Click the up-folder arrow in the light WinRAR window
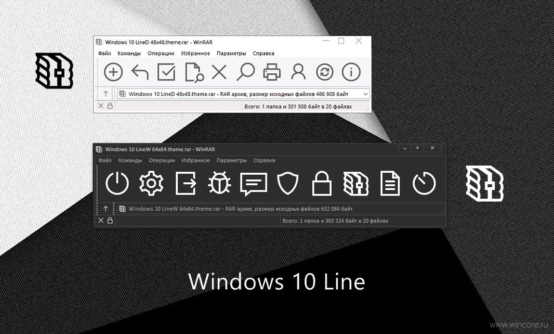The width and height of the screenshot is (554, 334). 106,94
